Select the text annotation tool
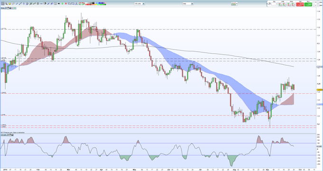Image resolution: width=323 pixels, height=171 pixels. click(x=56, y=3)
